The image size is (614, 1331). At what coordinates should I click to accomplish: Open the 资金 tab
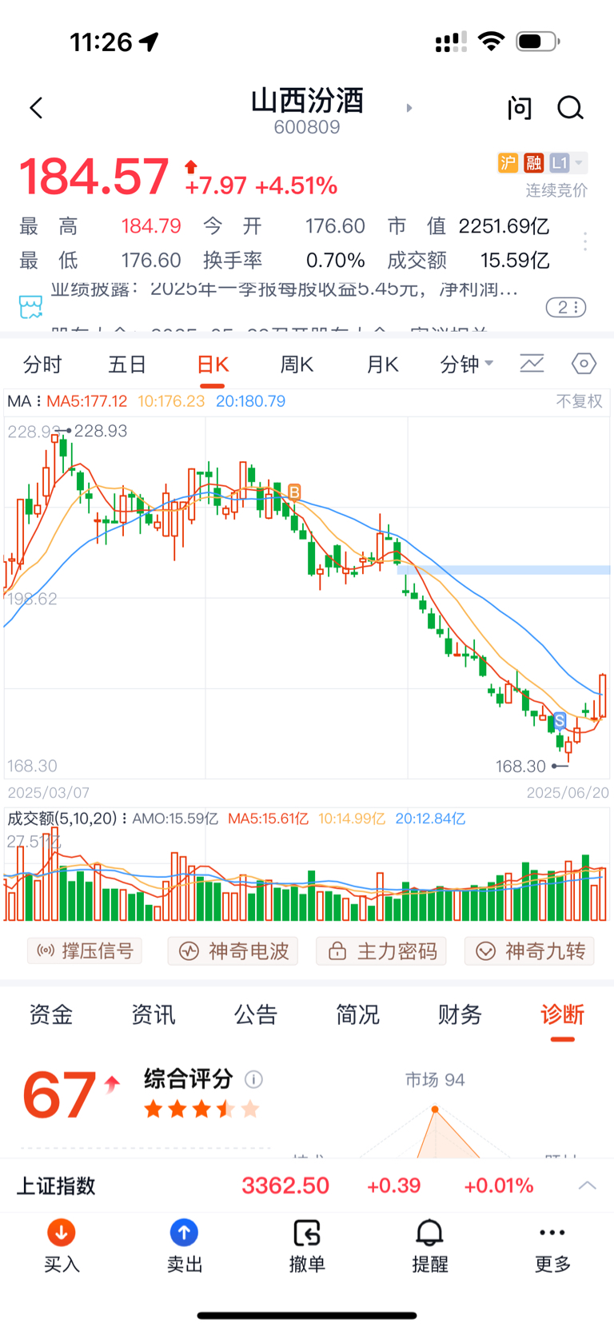coord(51,1014)
